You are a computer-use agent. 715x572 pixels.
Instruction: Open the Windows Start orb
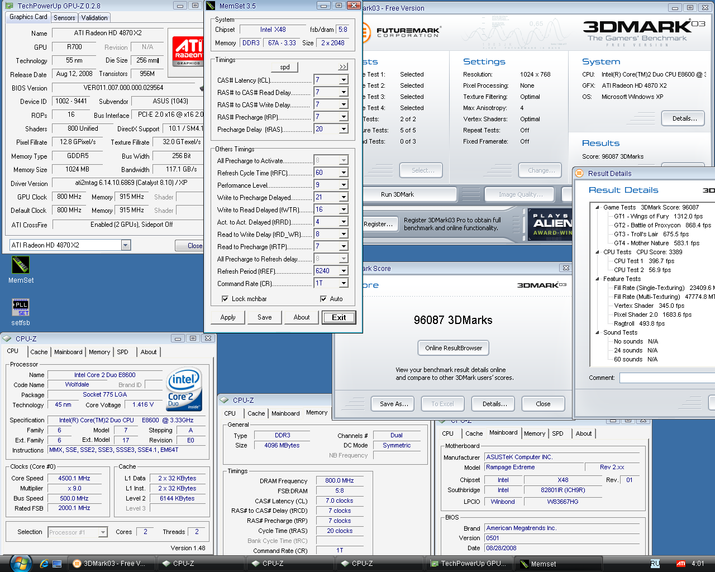(x=20, y=563)
